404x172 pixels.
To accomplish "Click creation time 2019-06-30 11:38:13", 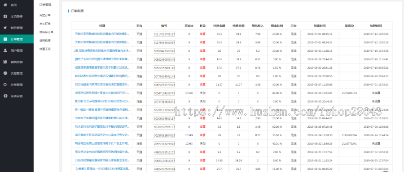I will pos(320,51).
